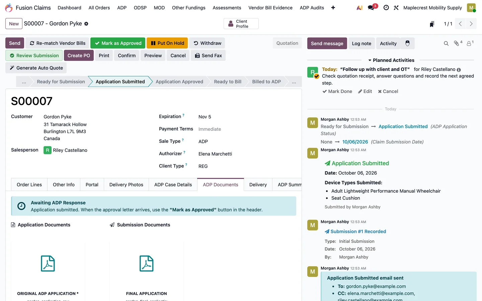Go to previous record arrow
This screenshot has width=482, height=301.
pyautogui.click(x=460, y=24)
